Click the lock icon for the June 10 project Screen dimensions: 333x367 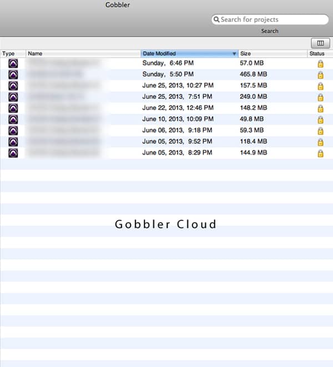pos(320,120)
